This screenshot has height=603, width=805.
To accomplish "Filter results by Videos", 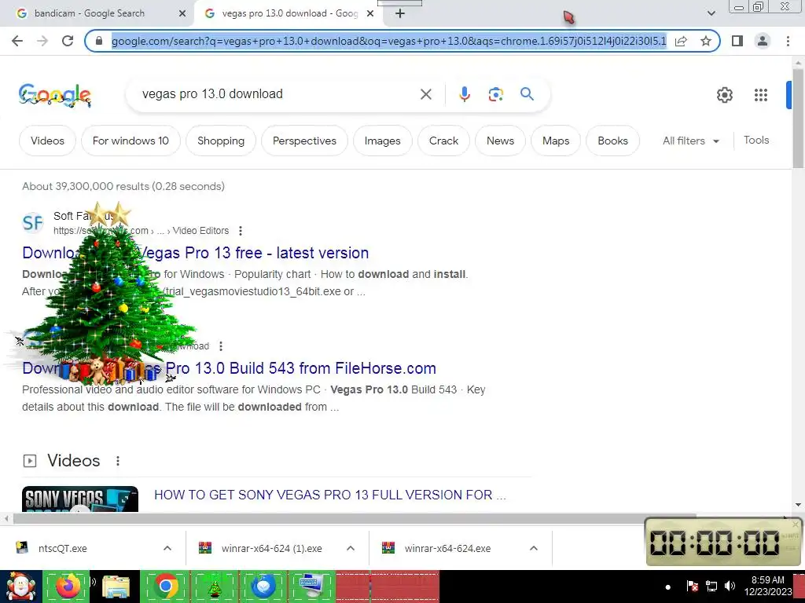I will click(47, 141).
